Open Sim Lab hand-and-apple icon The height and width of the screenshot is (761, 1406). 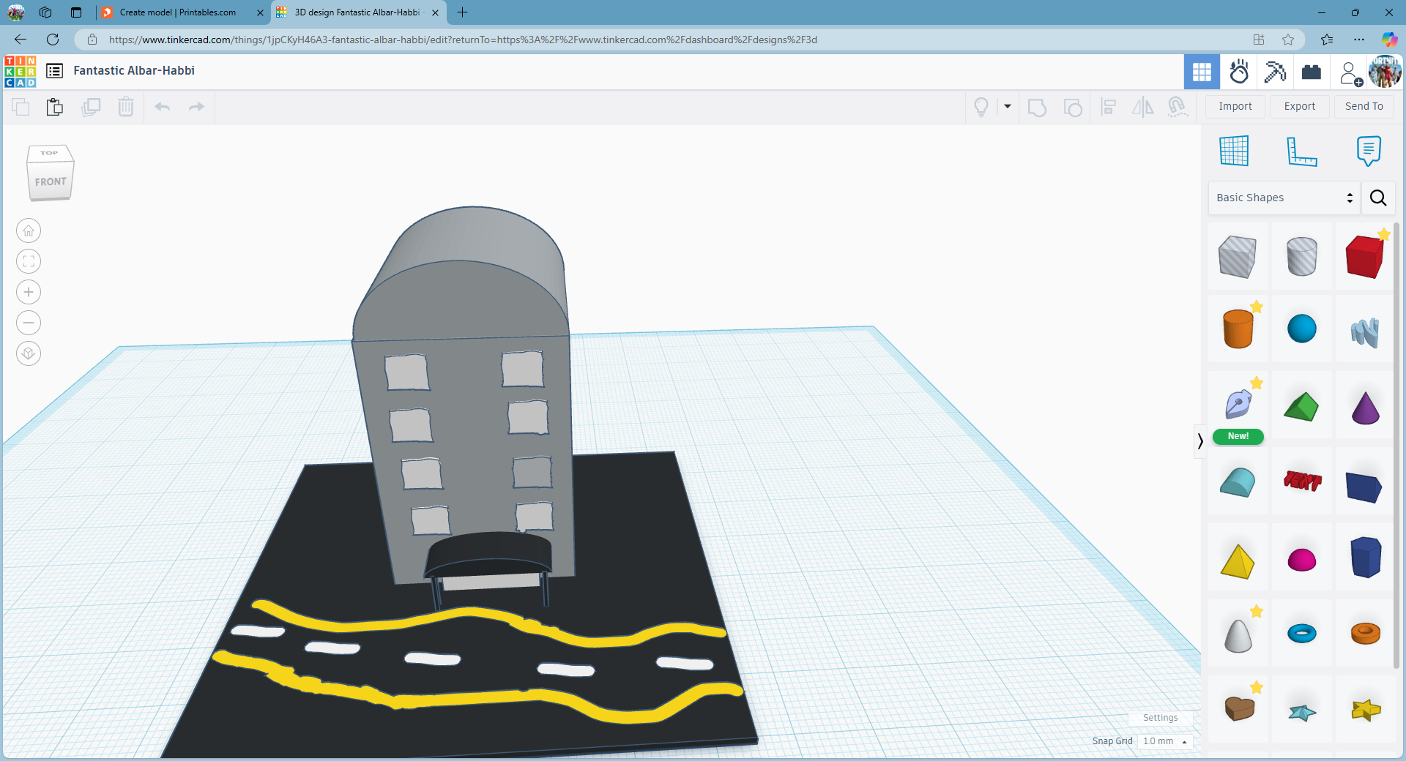coord(1239,72)
